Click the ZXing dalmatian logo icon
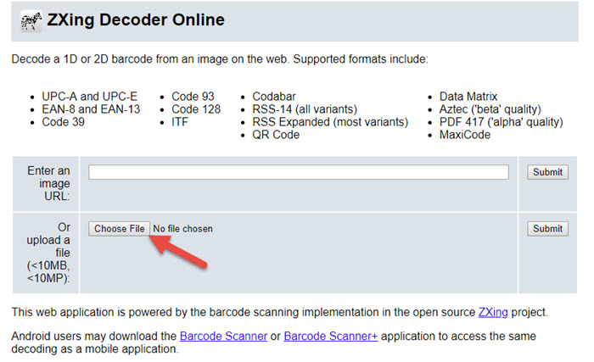 (31, 20)
